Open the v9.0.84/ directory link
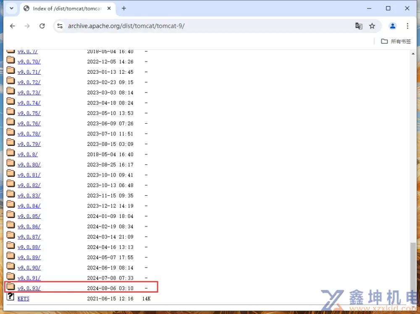Screen dimensions: 420x314 click(x=29, y=206)
